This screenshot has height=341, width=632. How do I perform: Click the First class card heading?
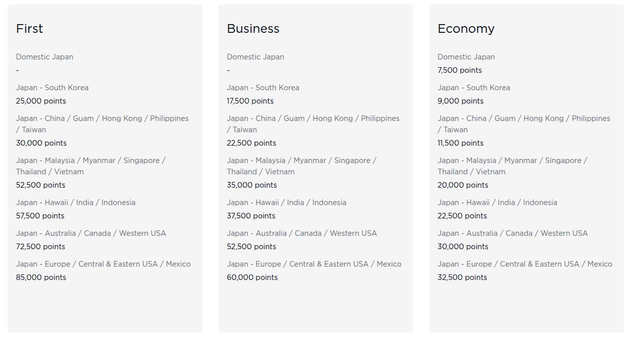29,29
